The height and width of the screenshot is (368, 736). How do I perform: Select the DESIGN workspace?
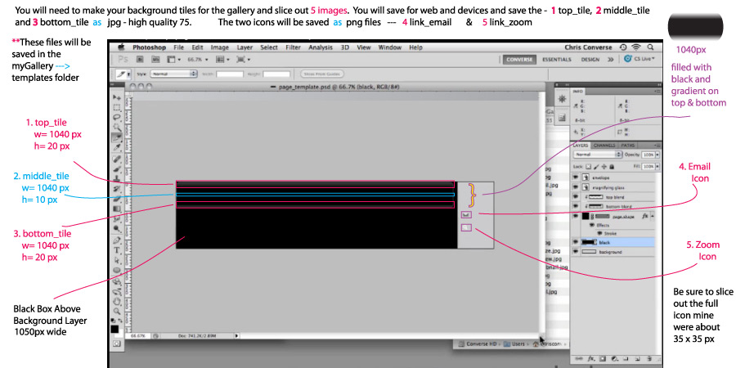point(590,60)
